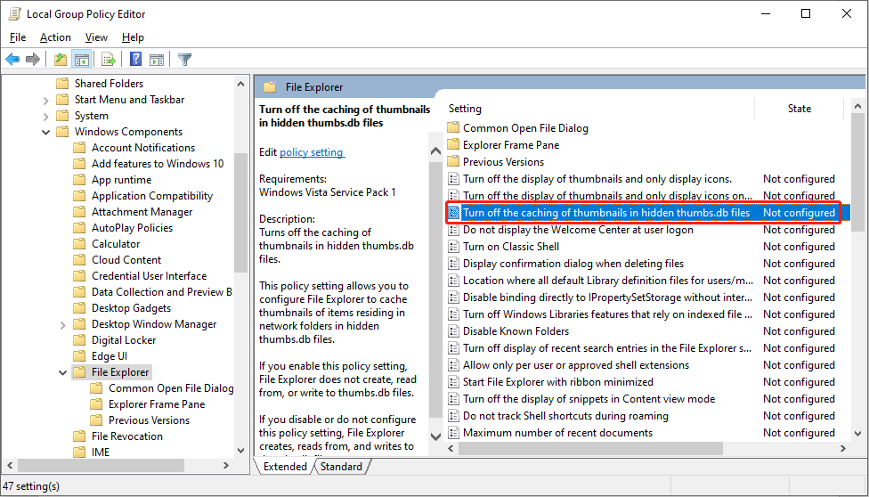Click the tree pane vertical scrollbar thumb
Image resolution: width=869 pixels, height=497 pixels.
coord(241,213)
